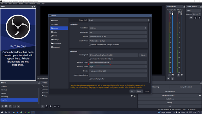Float the Chat dock
This screenshot has width=202, height=114.
(x=32, y=7)
